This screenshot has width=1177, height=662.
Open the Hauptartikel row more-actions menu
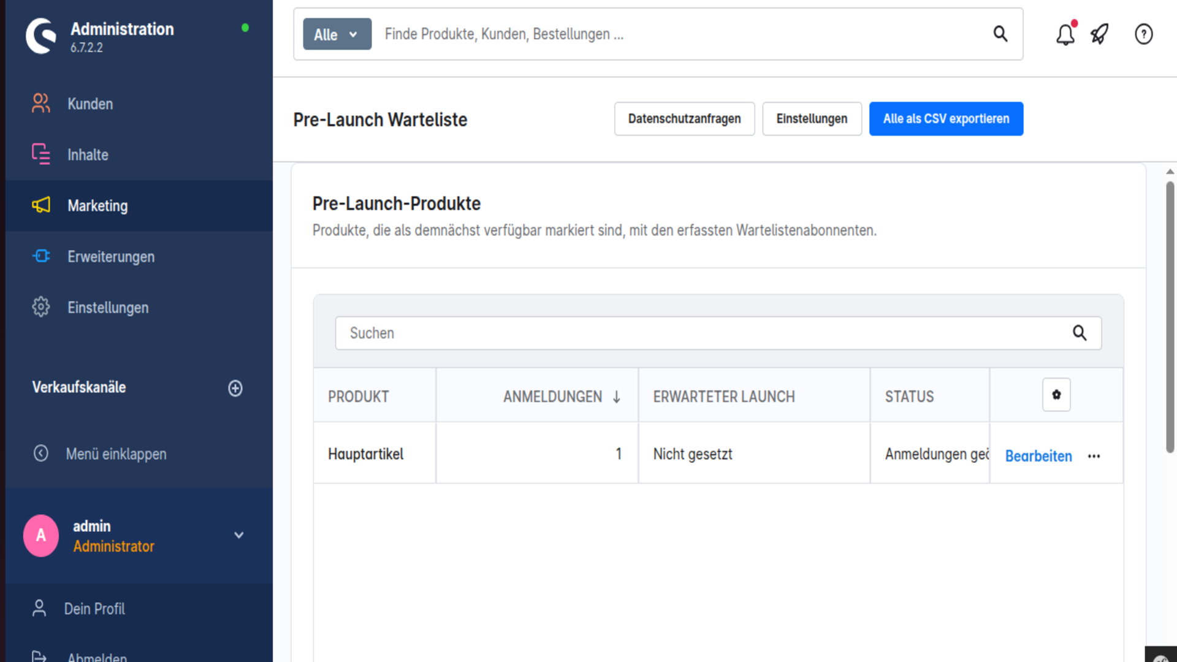pos(1094,456)
